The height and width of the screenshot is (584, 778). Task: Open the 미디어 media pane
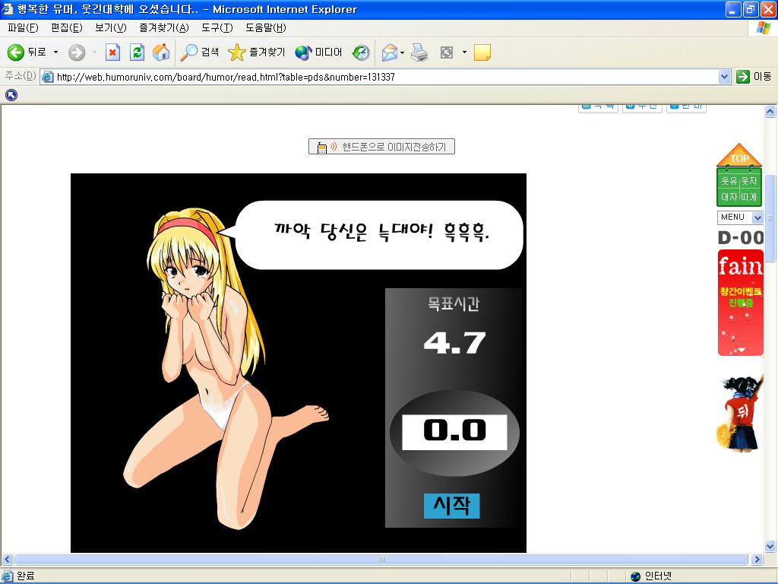(x=318, y=52)
